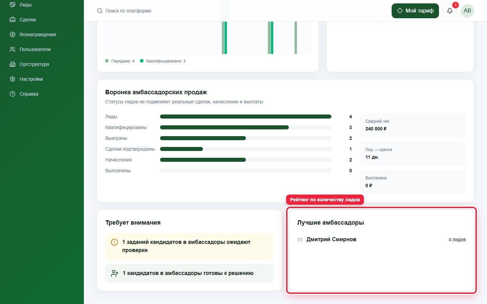This screenshot has width=487, height=304.
Task: Click the Лид → сделка 11 дн. card
Action: 413,153
